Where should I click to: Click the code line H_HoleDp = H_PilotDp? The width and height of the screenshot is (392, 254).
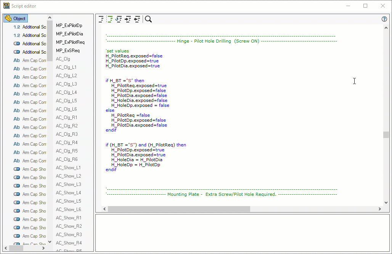click(x=136, y=165)
